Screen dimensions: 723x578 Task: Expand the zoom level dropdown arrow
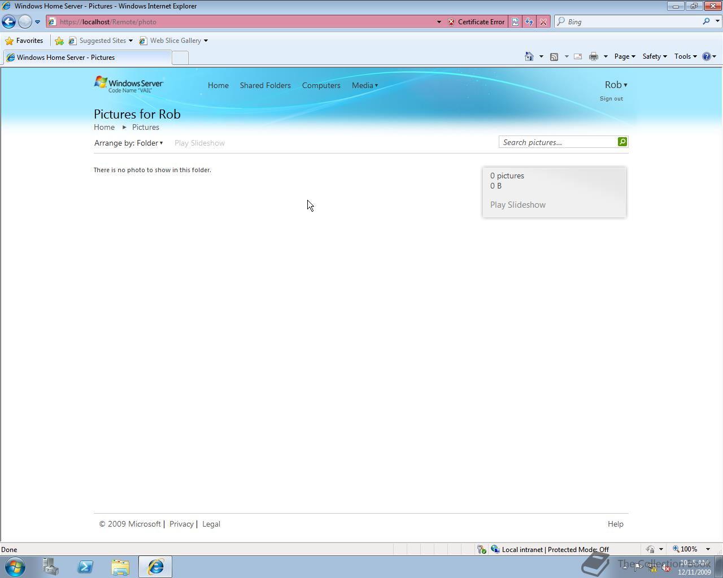click(x=708, y=549)
